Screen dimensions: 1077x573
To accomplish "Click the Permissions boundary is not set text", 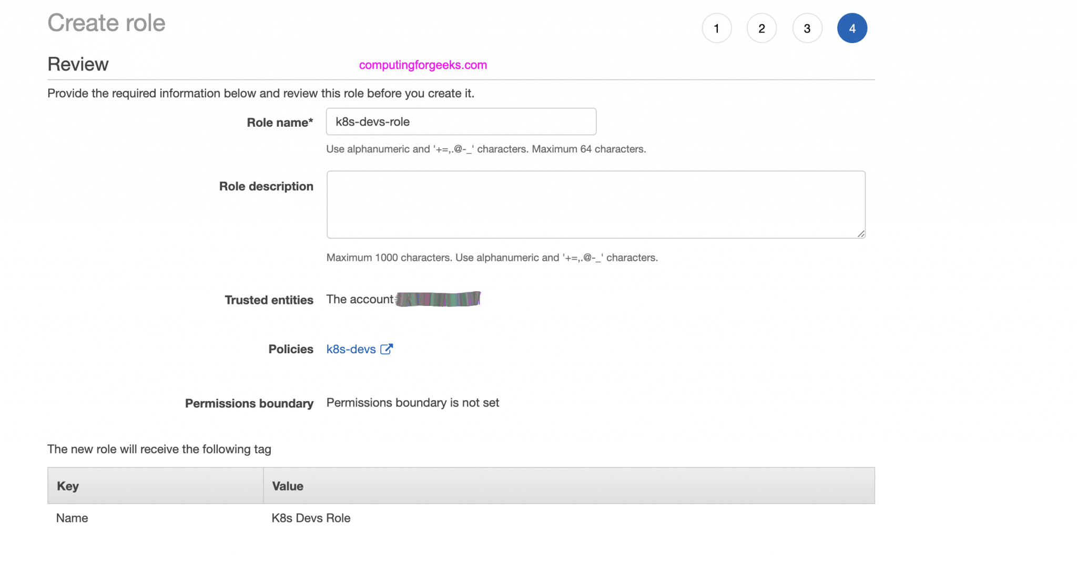I will point(412,403).
